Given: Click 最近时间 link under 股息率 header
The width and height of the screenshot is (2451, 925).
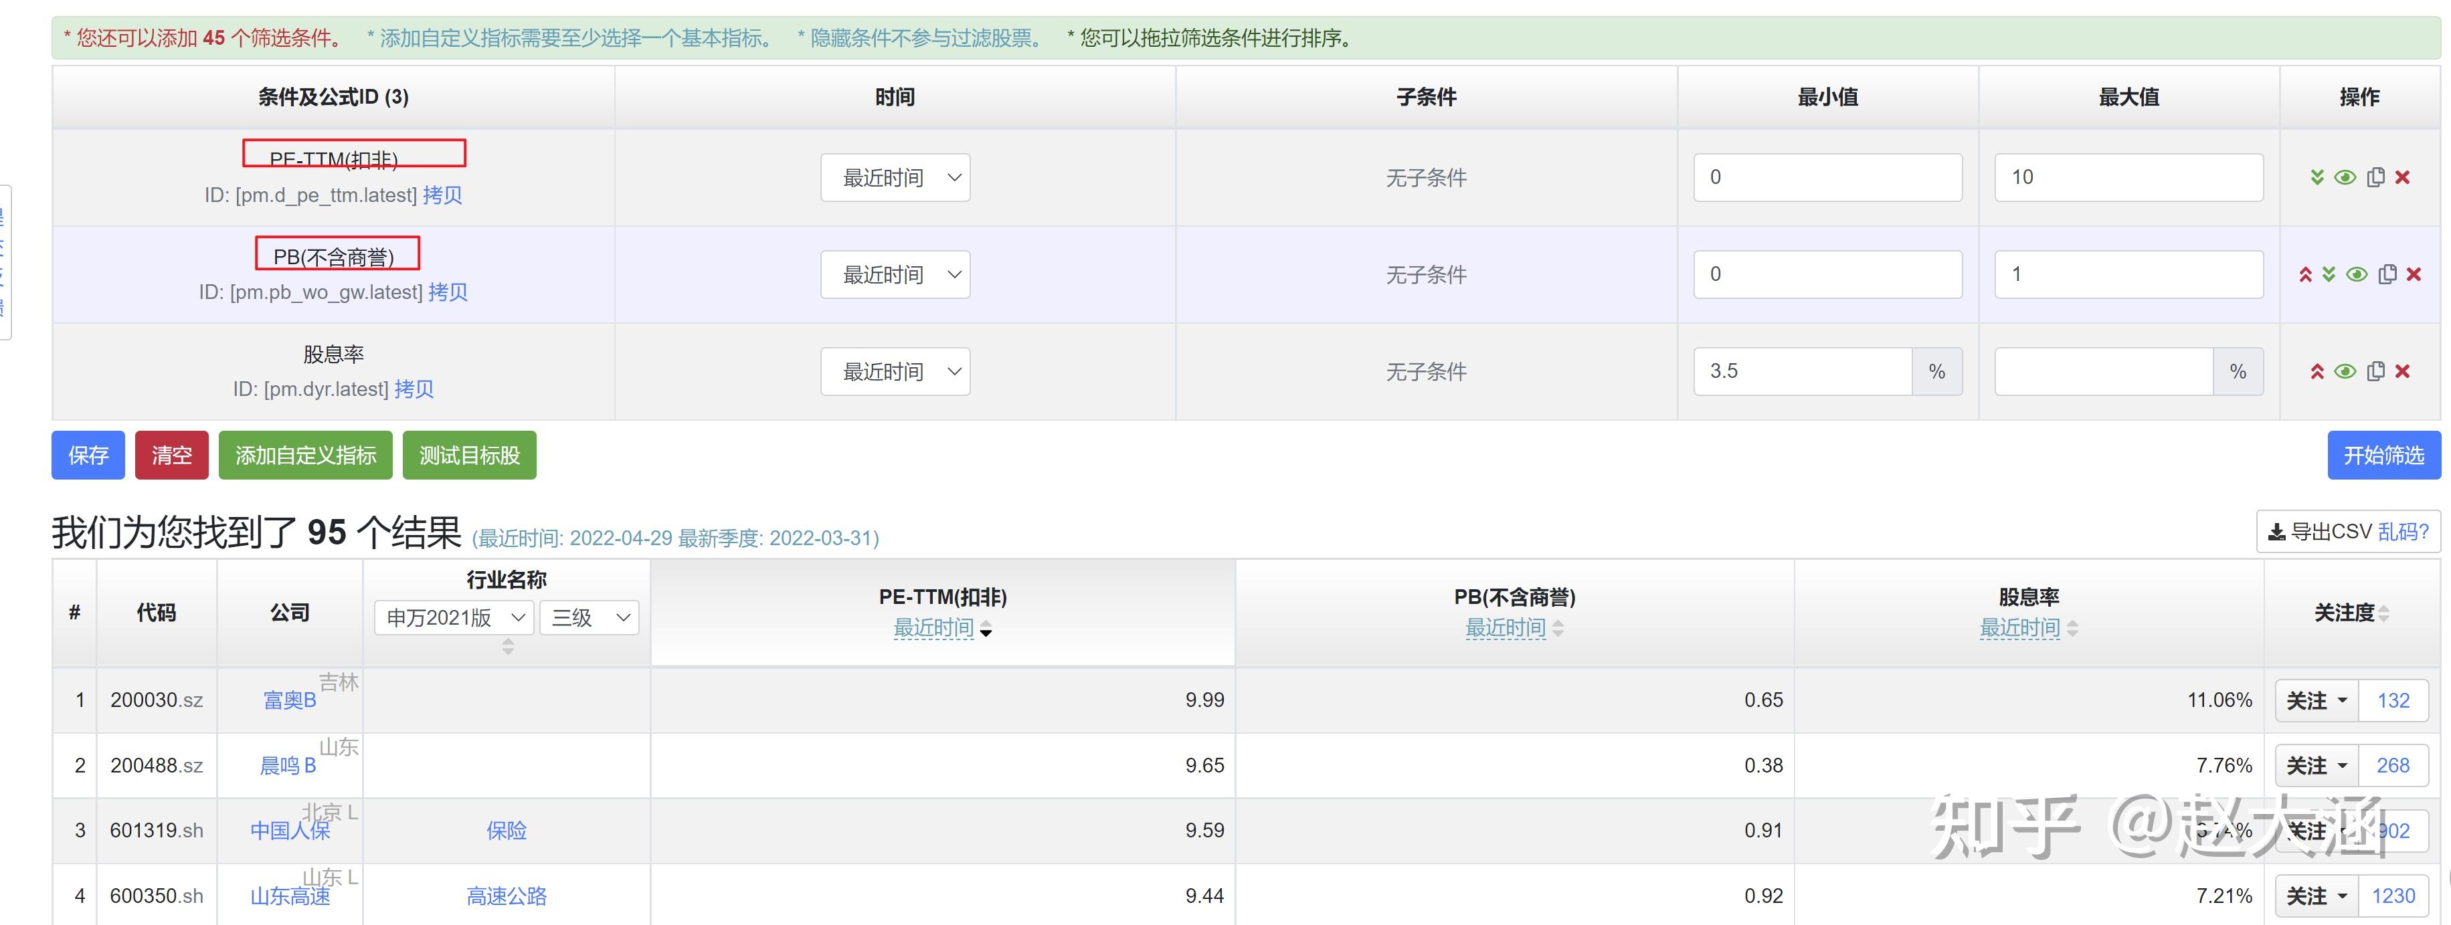Looking at the screenshot, I should pos(2020,629).
